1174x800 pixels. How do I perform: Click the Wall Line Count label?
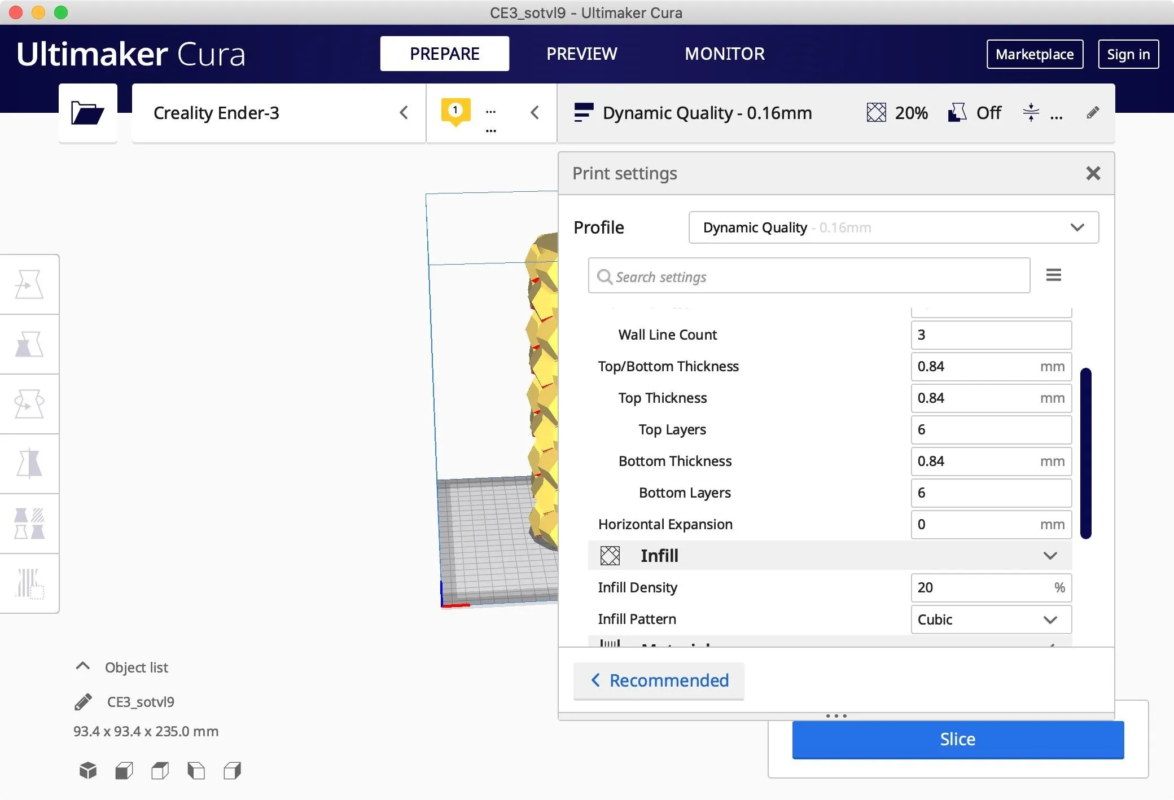click(667, 335)
